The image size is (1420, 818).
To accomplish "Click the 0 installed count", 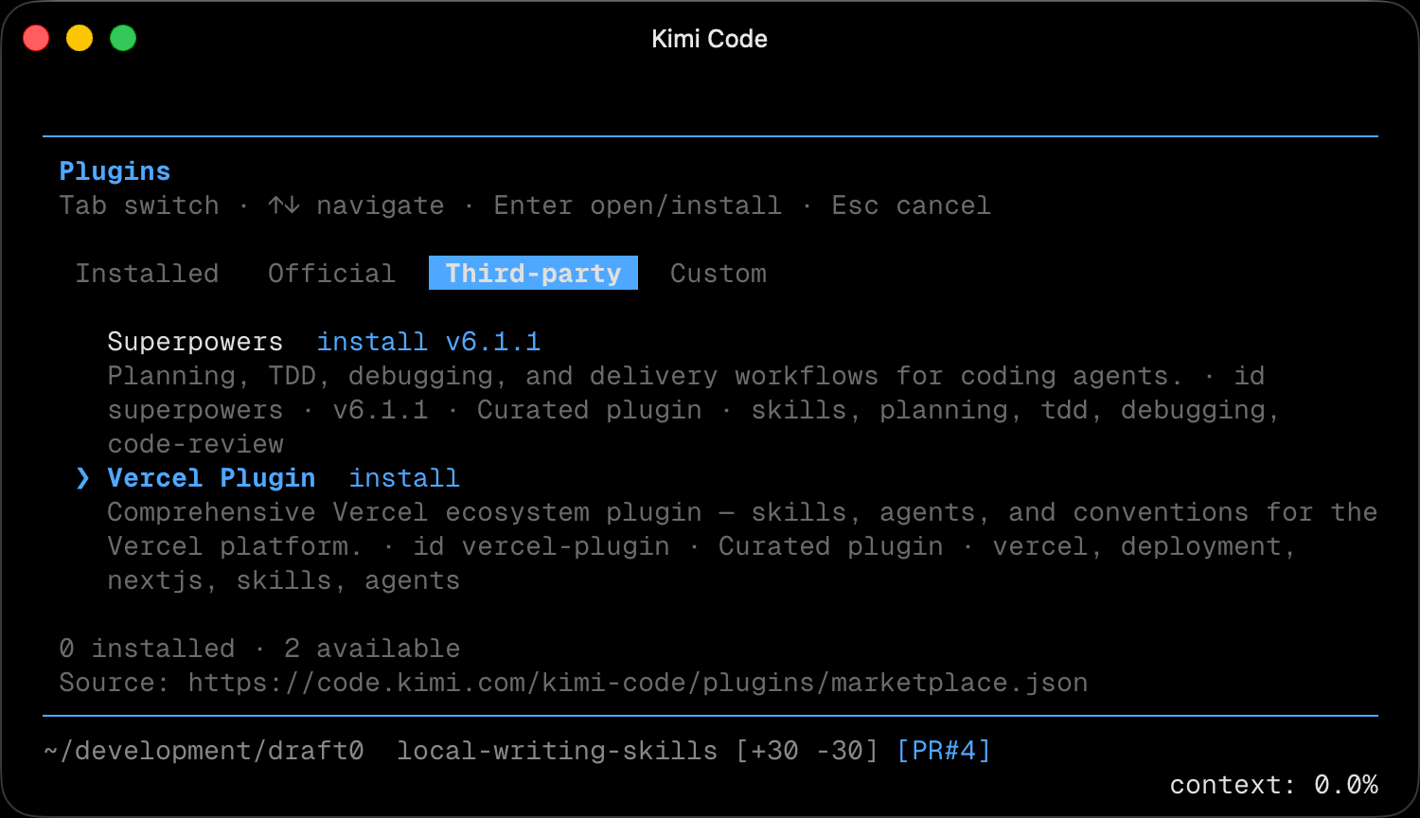I will pos(147,649).
